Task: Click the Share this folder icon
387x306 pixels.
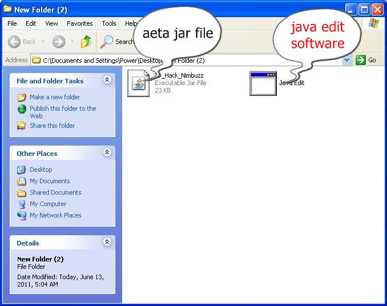Action: 22,126
